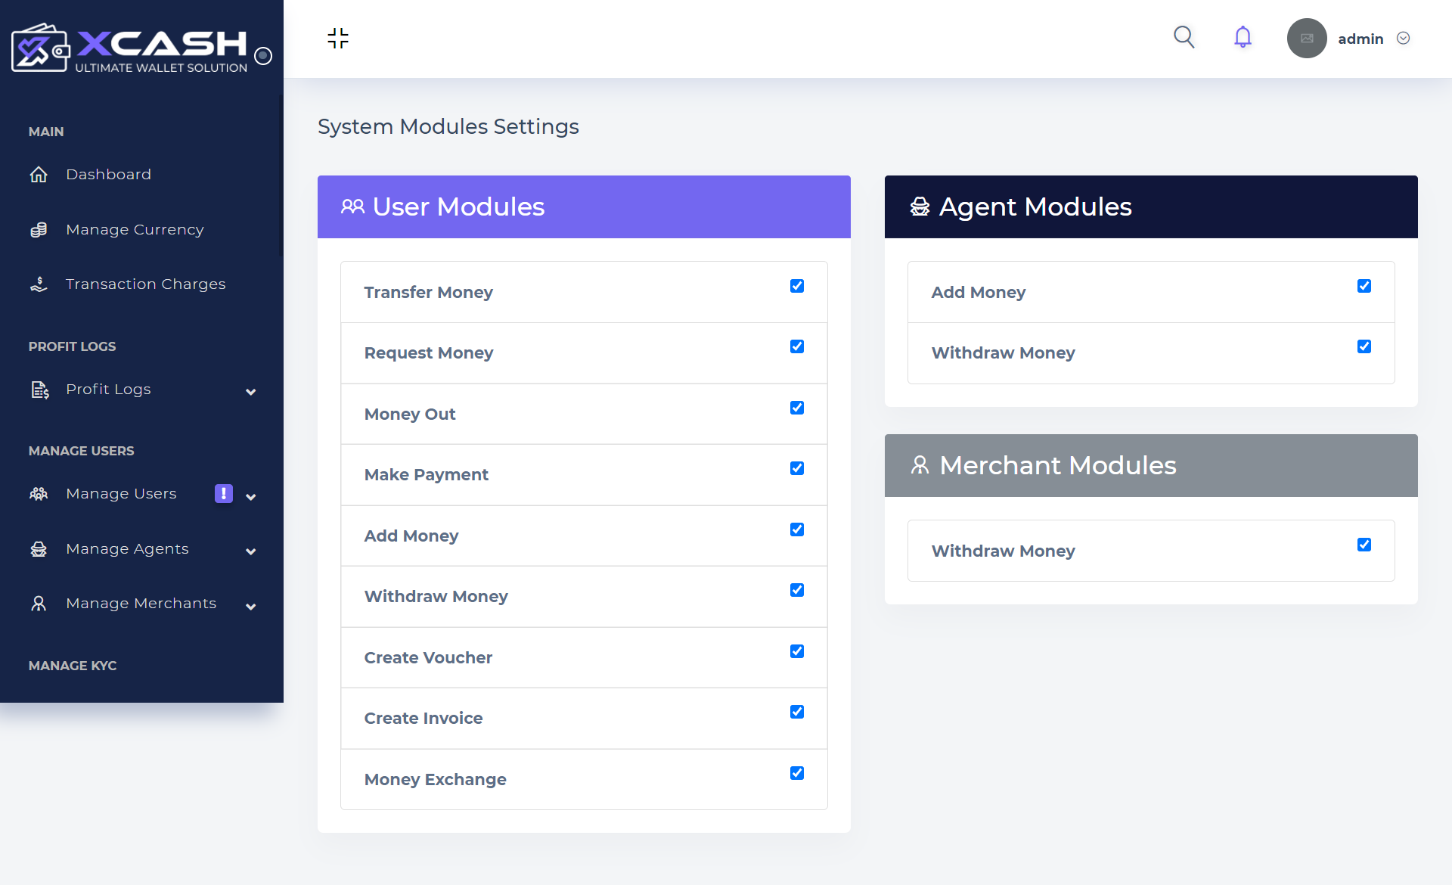Click the fullscreen collapse icon in header
The height and width of the screenshot is (885, 1452).
[338, 39]
